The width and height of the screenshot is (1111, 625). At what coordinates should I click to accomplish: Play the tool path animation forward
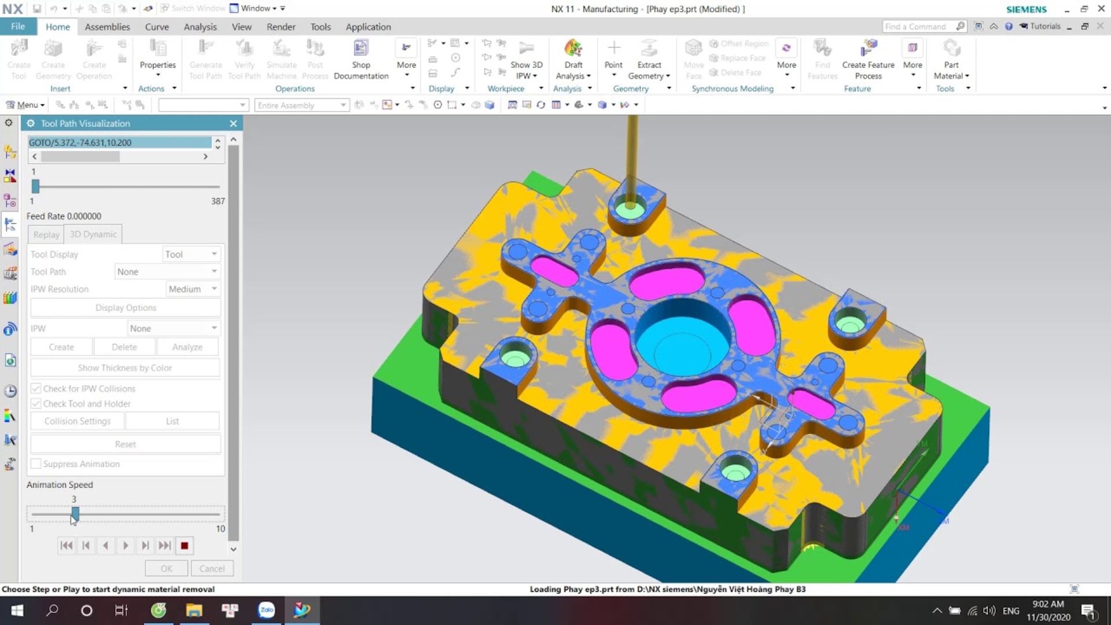pyautogui.click(x=126, y=545)
